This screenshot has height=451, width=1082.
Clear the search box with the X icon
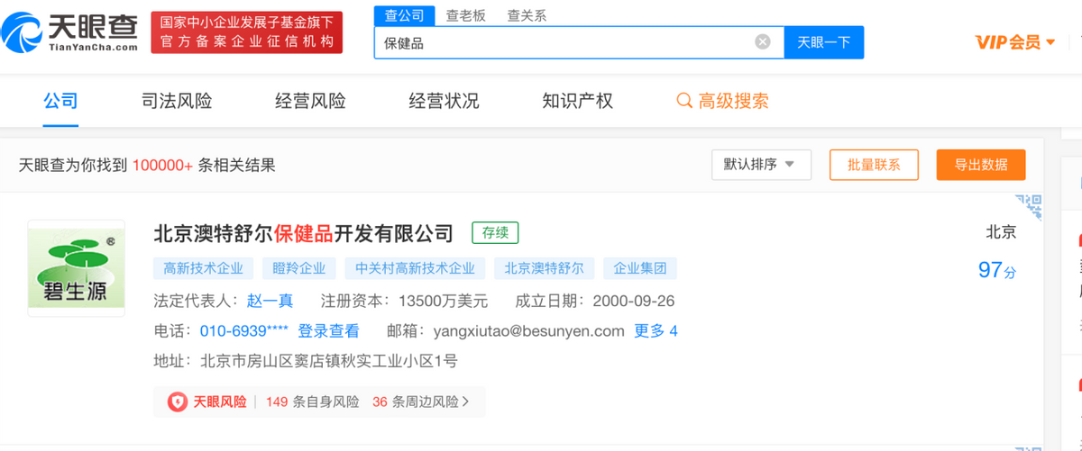click(763, 41)
